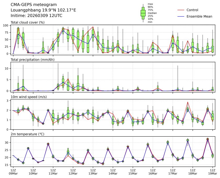The height and width of the screenshot is (178, 220).
Task: Click the blue Ensemble Mean legend line
Action: pyautogui.click(x=181, y=16)
